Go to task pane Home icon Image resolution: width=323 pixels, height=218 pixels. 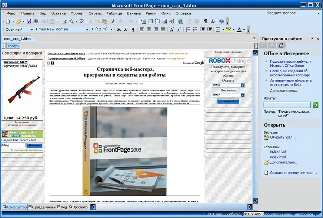point(281,45)
